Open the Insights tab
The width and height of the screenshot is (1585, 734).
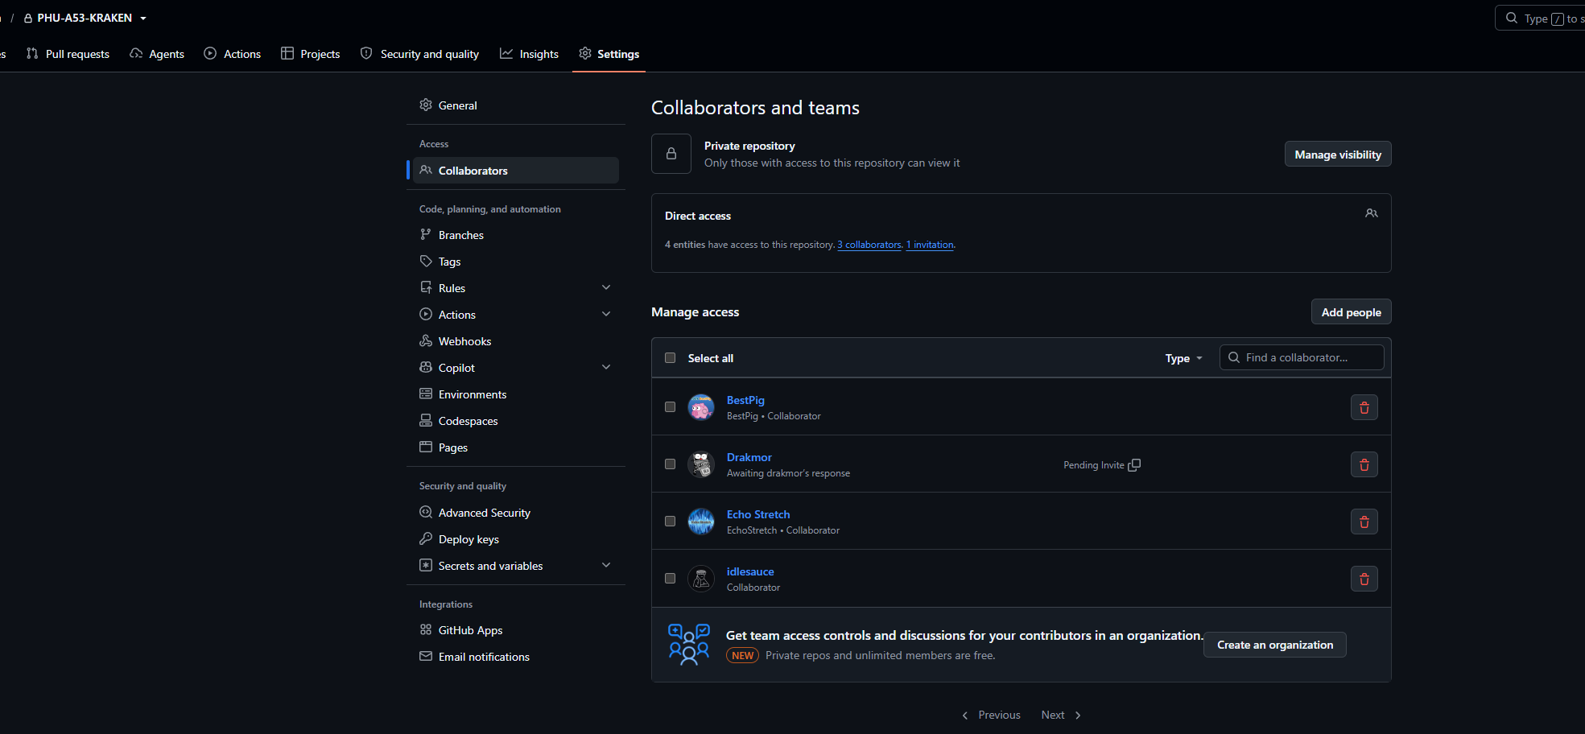pyautogui.click(x=529, y=54)
